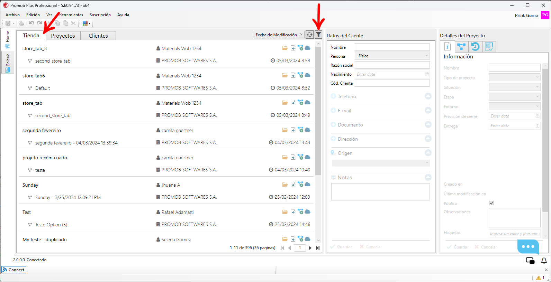Open the Origen dropdown
Screen dimensions: 551x282
pyautogui.click(x=381, y=163)
